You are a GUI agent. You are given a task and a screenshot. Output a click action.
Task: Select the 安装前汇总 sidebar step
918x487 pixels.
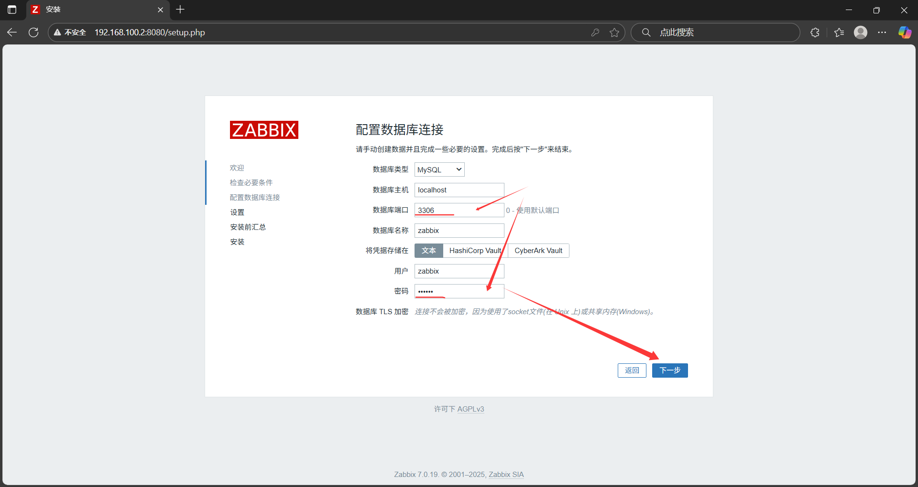[x=248, y=227]
